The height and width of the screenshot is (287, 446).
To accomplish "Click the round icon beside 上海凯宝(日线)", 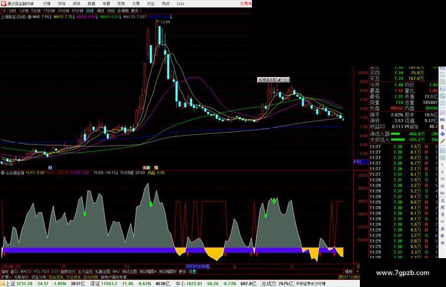I will (x=29, y=17).
